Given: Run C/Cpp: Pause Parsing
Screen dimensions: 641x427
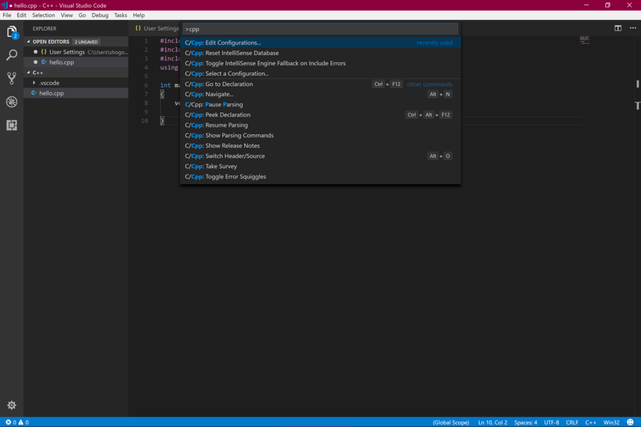Looking at the screenshot, I should tap(320, 104).
